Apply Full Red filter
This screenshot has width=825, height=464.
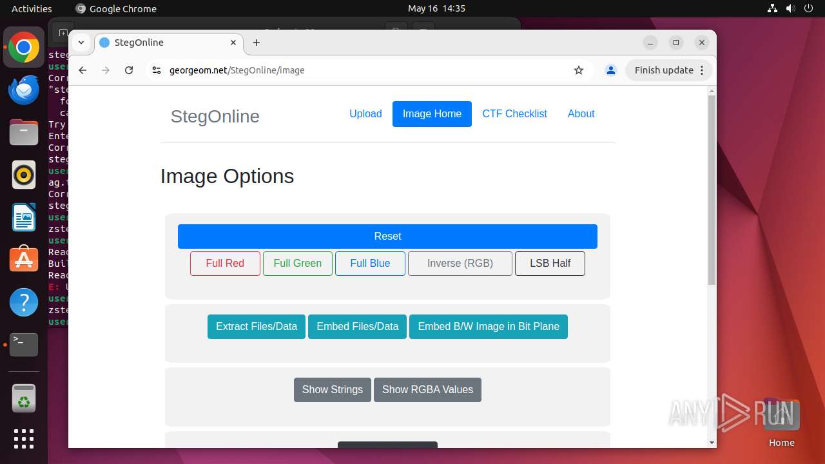point(225,264)
